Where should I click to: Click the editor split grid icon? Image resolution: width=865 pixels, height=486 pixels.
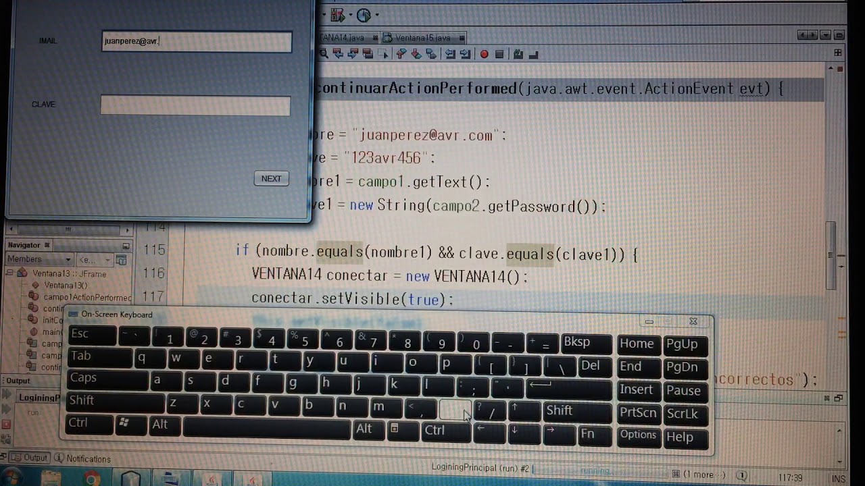click(838, 53)
